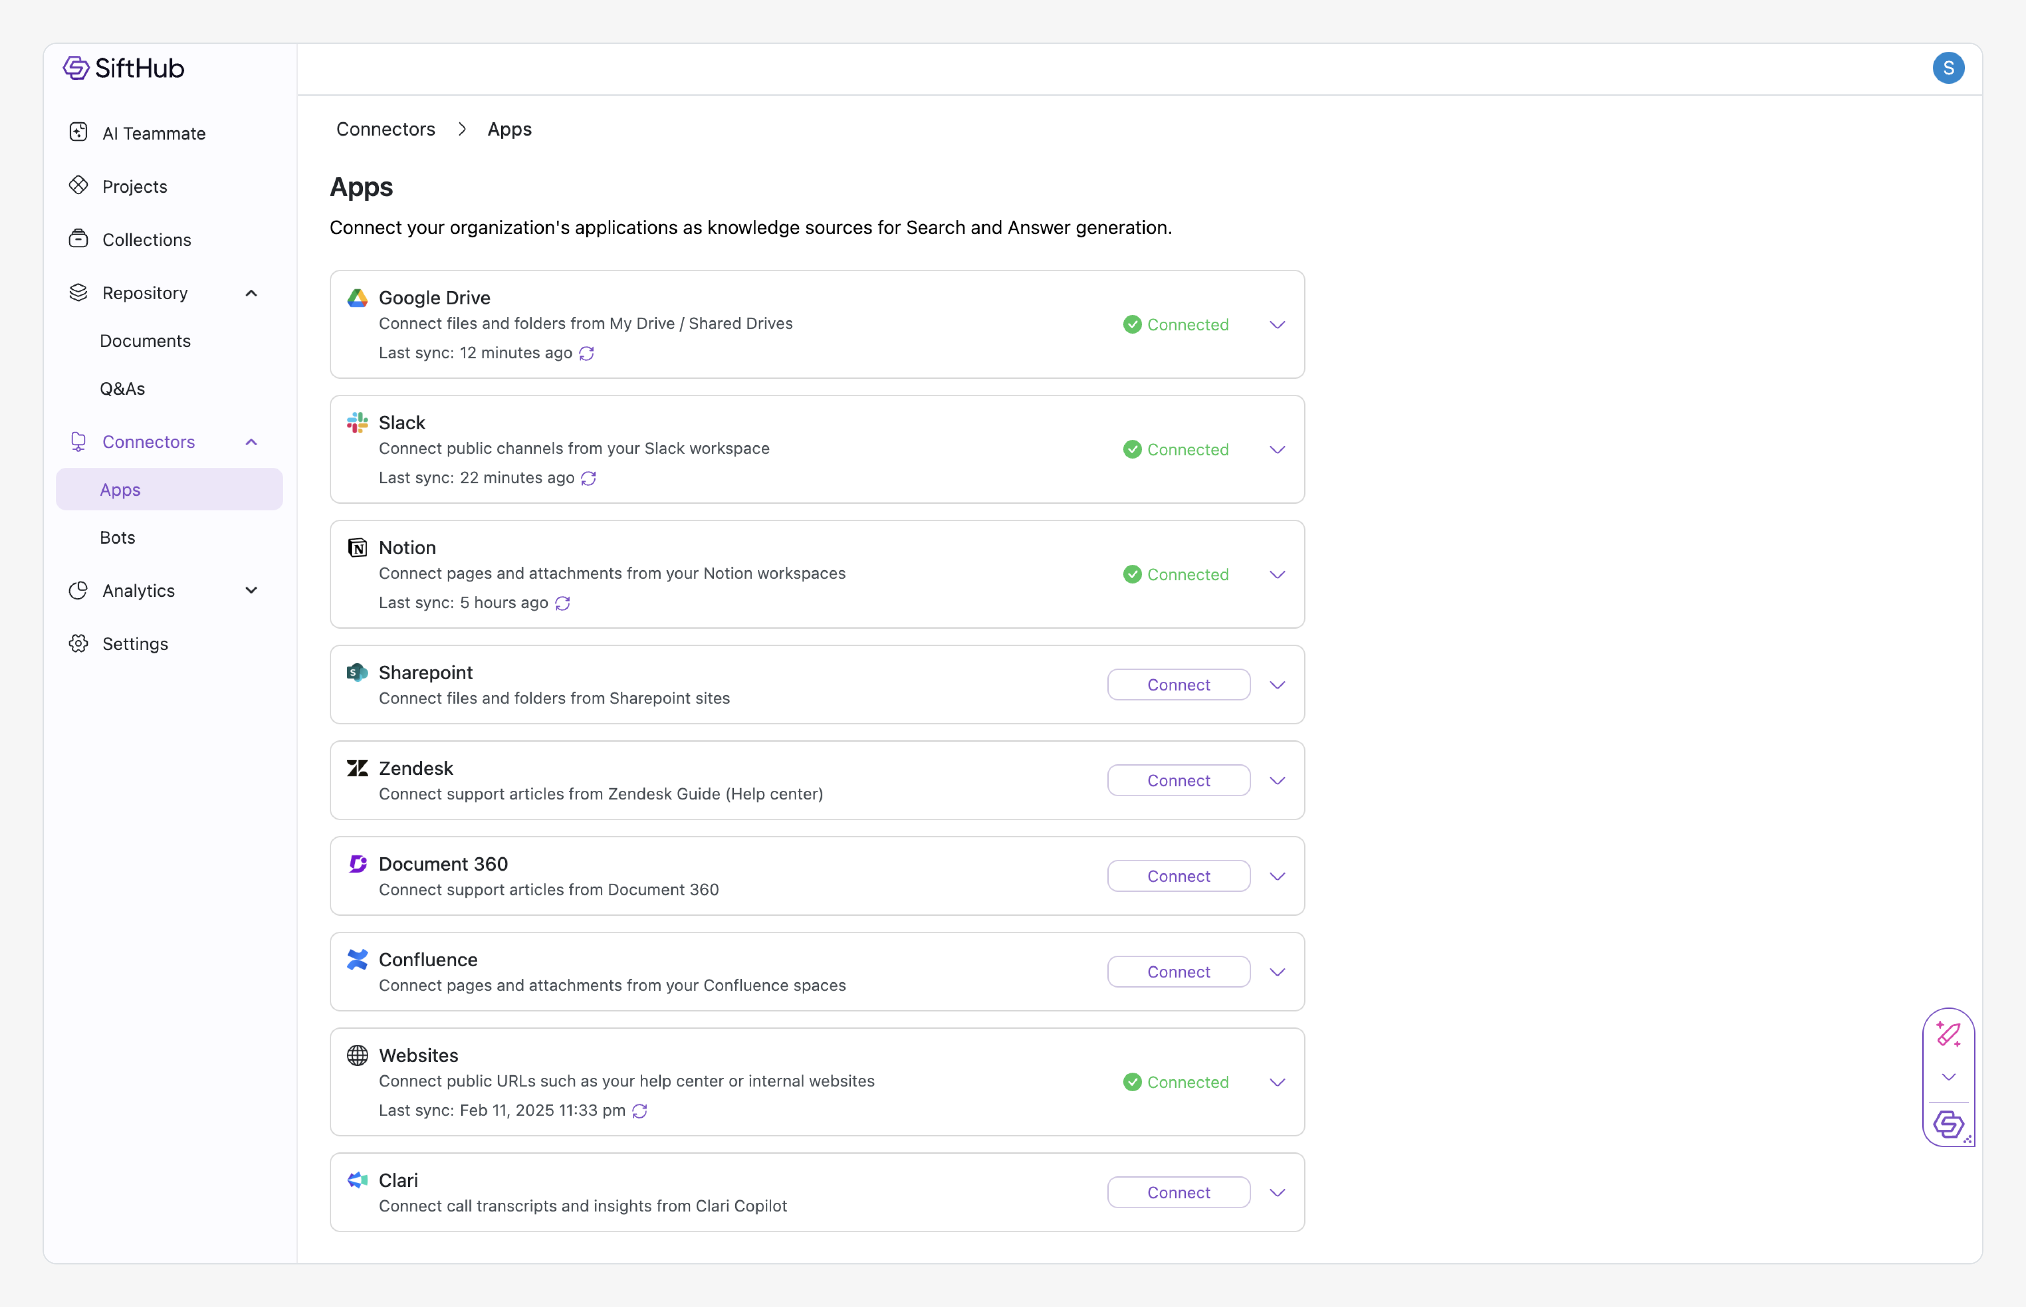The image size is (2026, 1307).
Task: Click the Notion sync refresh icon
Action: coord(562,603)
